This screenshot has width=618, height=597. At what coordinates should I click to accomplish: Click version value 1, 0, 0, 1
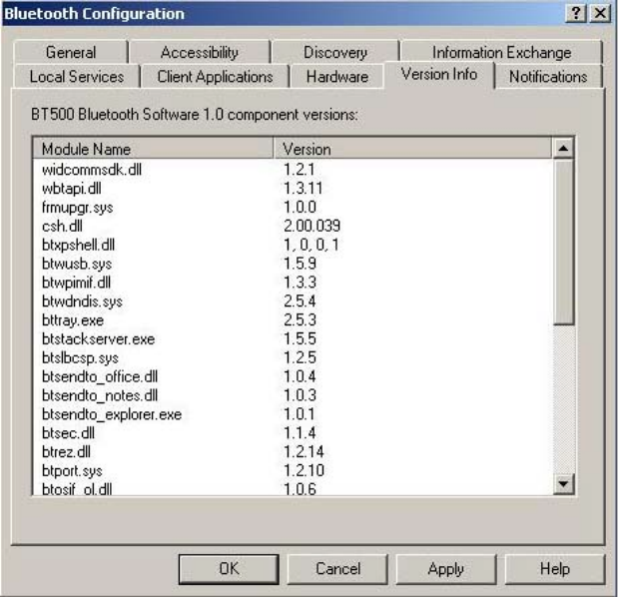310,245
